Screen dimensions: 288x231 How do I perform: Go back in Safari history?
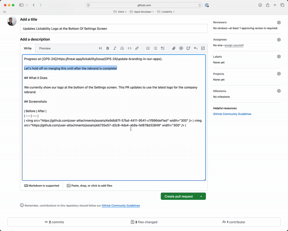[33, 5]
